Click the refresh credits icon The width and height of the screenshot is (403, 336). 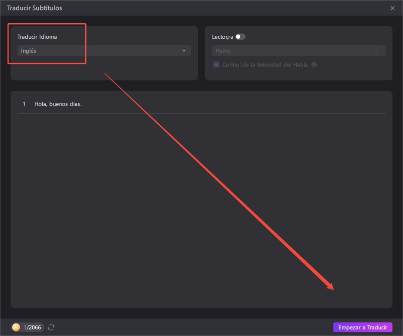click(51, 327)
